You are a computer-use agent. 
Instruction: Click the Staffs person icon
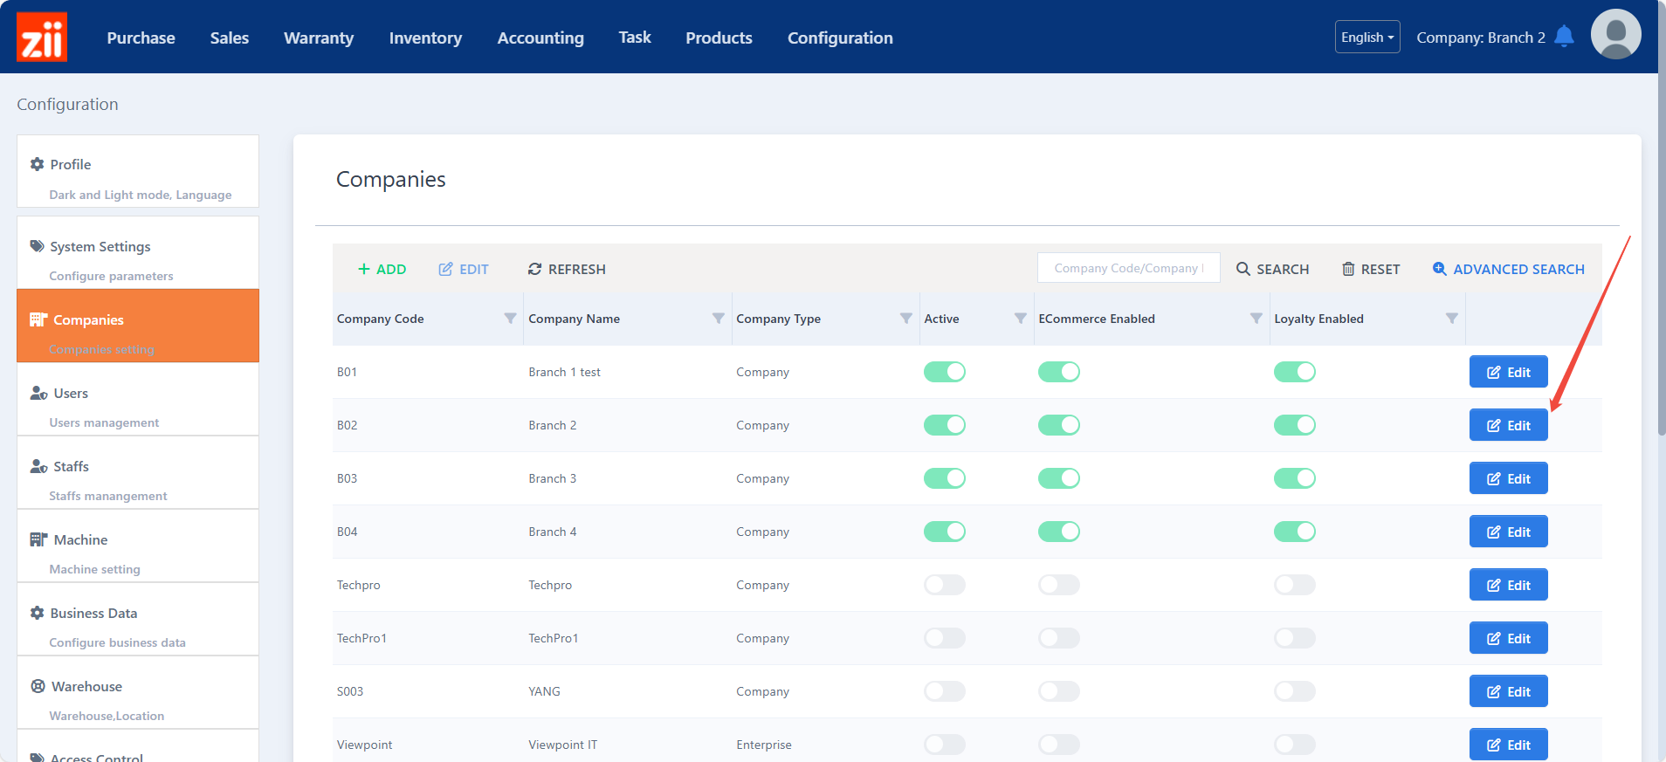click(x=38, y=466)
